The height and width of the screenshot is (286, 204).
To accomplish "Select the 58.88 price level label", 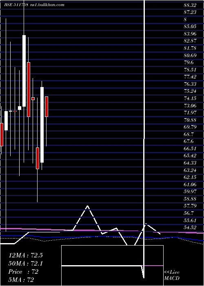I will coord(190,199).
